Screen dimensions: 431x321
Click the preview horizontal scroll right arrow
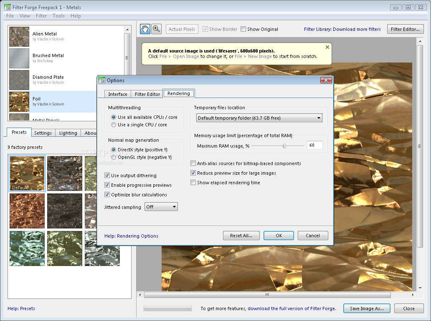click(413, 295)
